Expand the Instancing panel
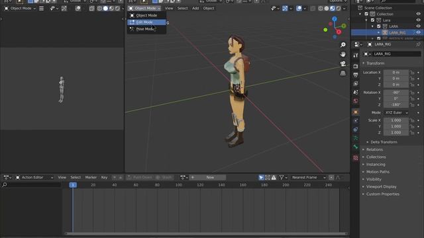This screenshot has width=424, height=238. click(376, 165)
